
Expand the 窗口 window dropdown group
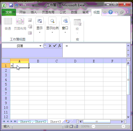[x=65, y=25]
